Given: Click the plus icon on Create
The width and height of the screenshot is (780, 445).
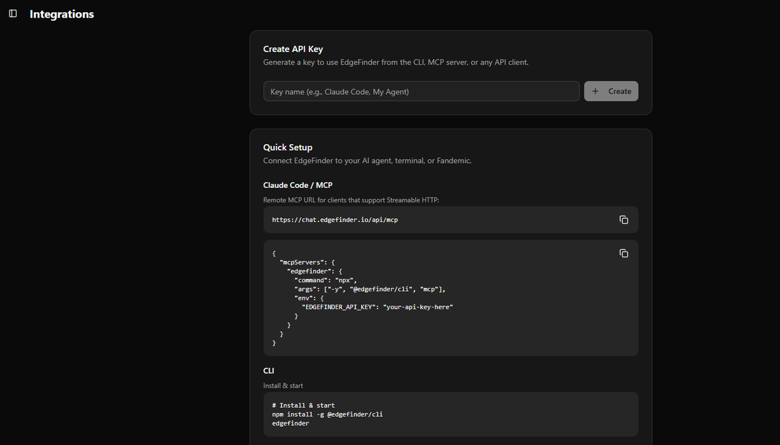Looking at the screenshot, I should (x=595, y=92).
